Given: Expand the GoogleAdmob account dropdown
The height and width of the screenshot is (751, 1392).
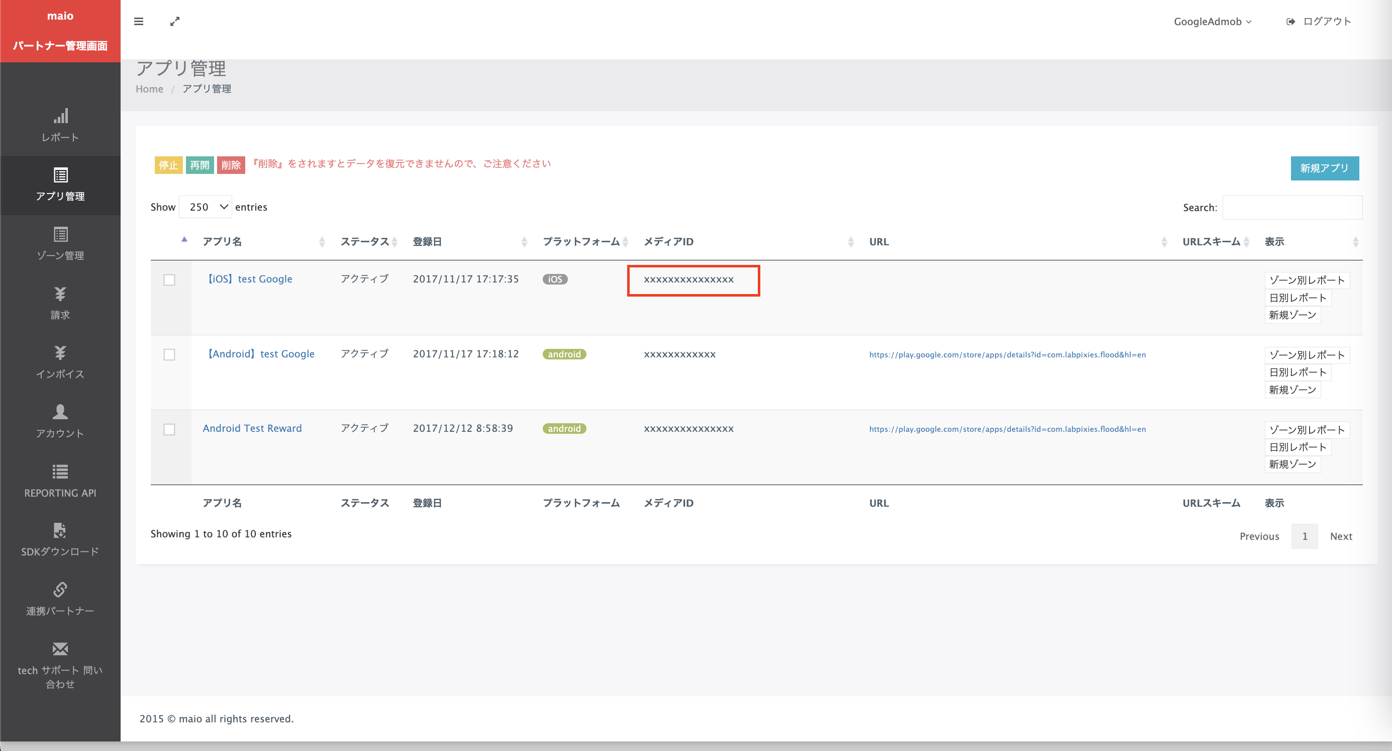Looking at the screenshot, I should (1212, 22).
